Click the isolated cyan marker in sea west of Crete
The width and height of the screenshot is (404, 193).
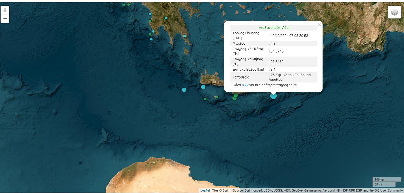coord(184,90)
